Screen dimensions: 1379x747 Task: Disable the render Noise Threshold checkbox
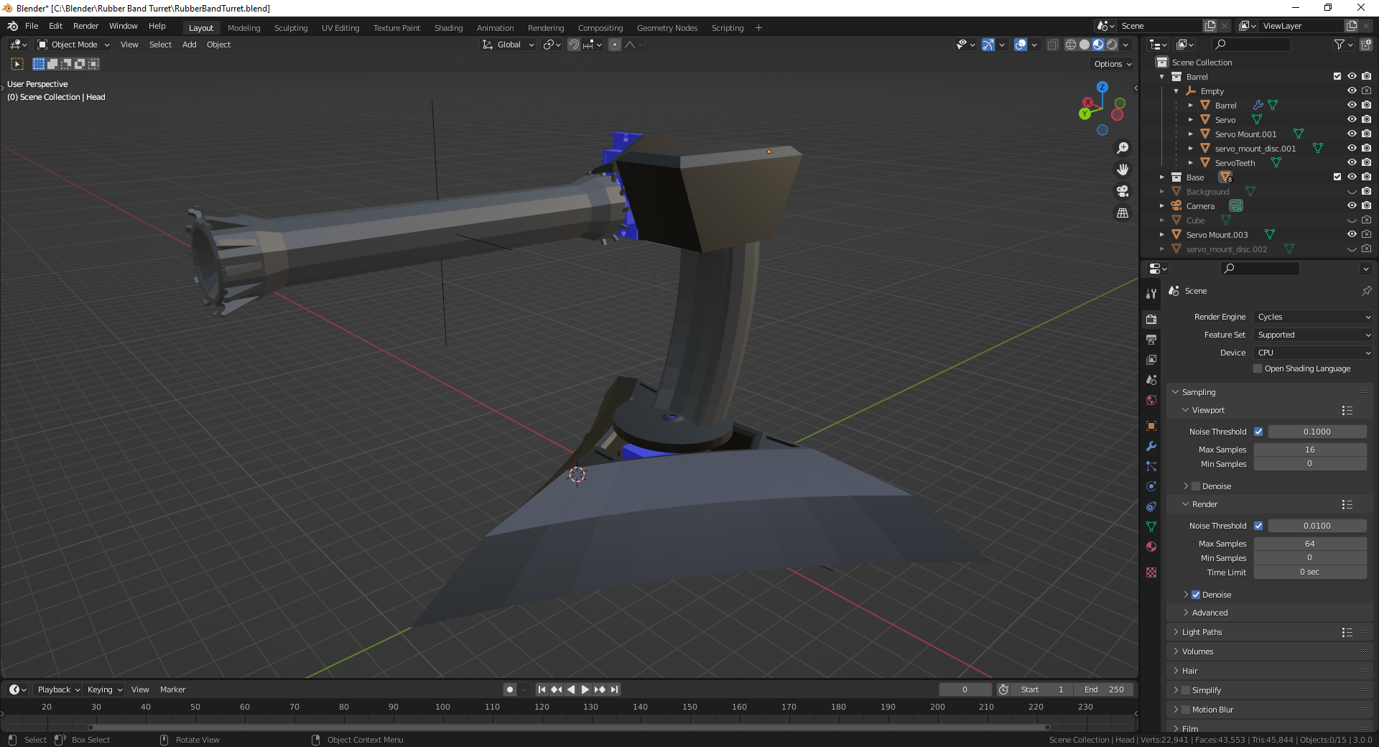tap(1258, 526)
